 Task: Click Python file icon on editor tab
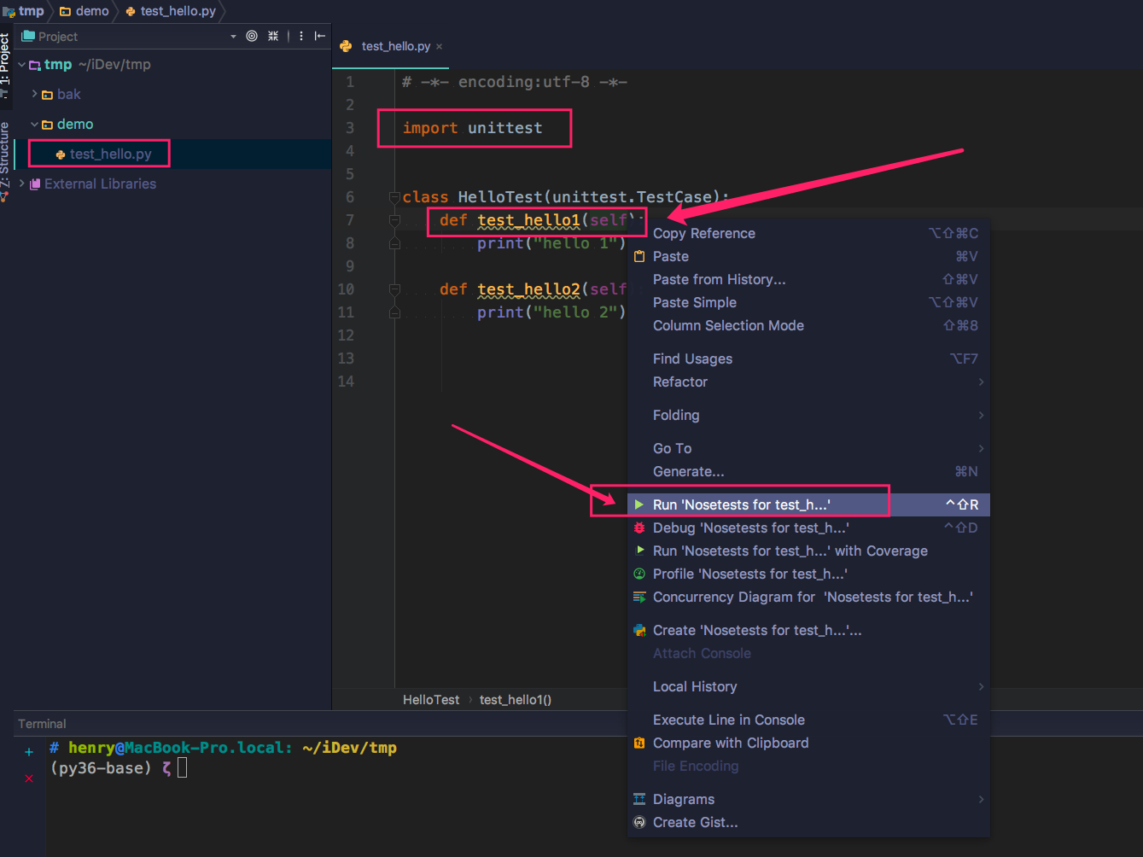[x=346, y=46]
